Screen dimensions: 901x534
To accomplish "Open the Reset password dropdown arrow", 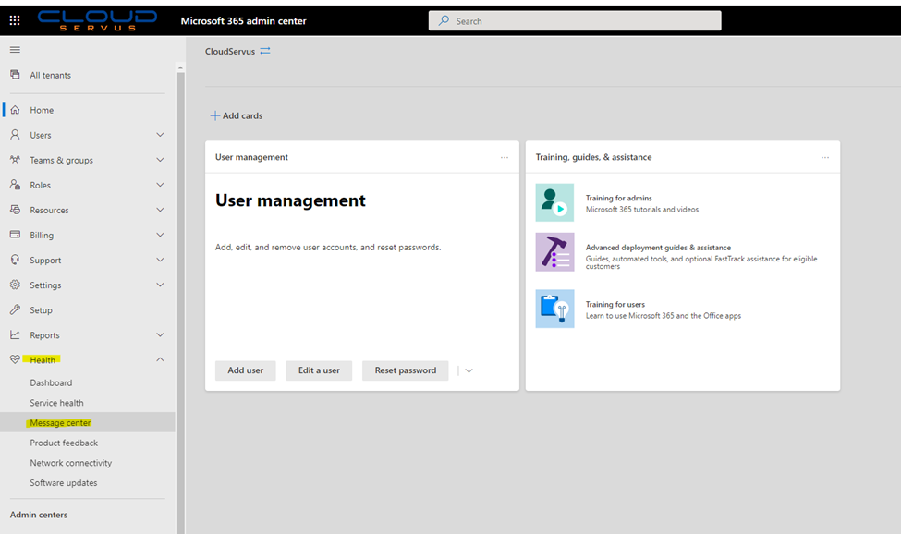I will tap(468, 370).
